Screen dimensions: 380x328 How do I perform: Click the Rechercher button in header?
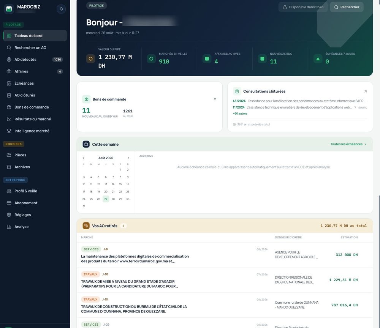[x=347, y=7]
